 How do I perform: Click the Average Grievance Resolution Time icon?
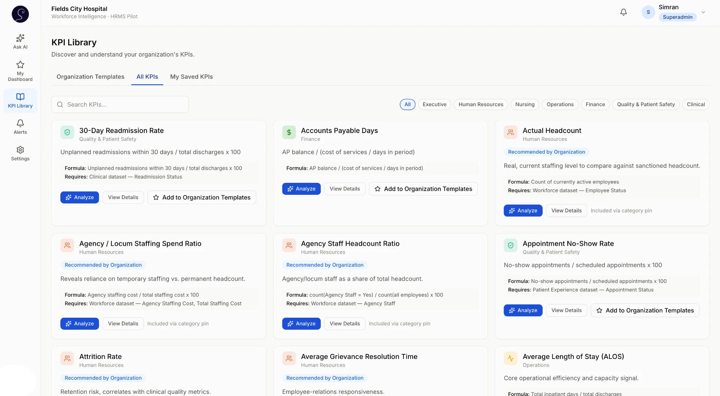(289, 359)
